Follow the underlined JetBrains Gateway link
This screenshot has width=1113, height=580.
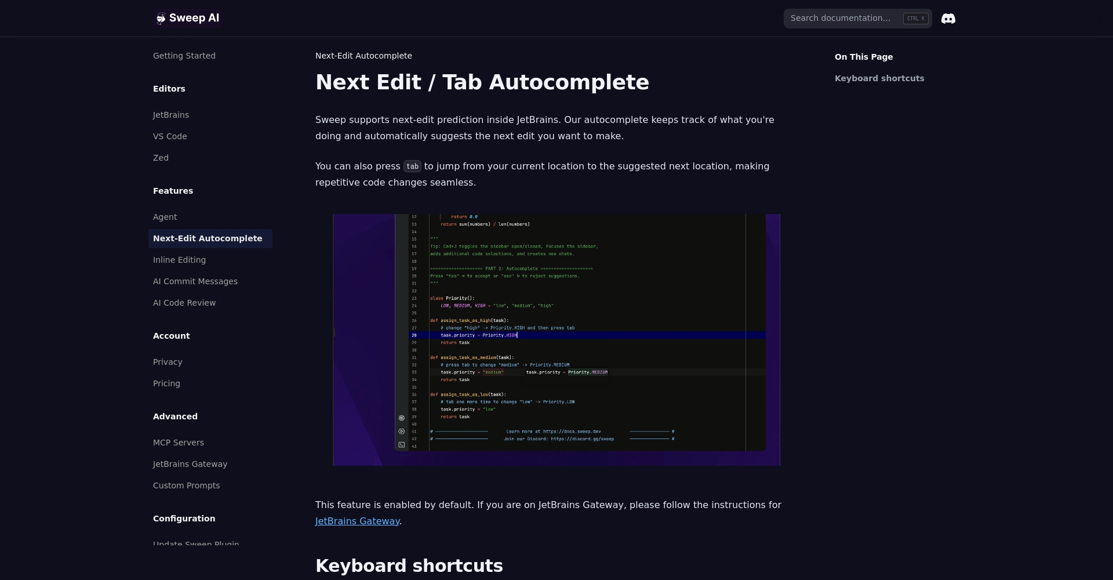[x=357, y=521]
